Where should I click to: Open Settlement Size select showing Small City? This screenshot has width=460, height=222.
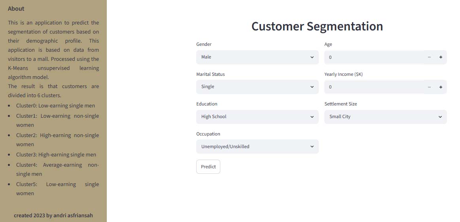386,117
